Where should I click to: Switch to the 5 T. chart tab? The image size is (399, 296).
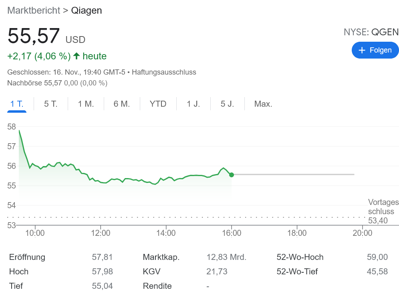click(x=50, y=103)
